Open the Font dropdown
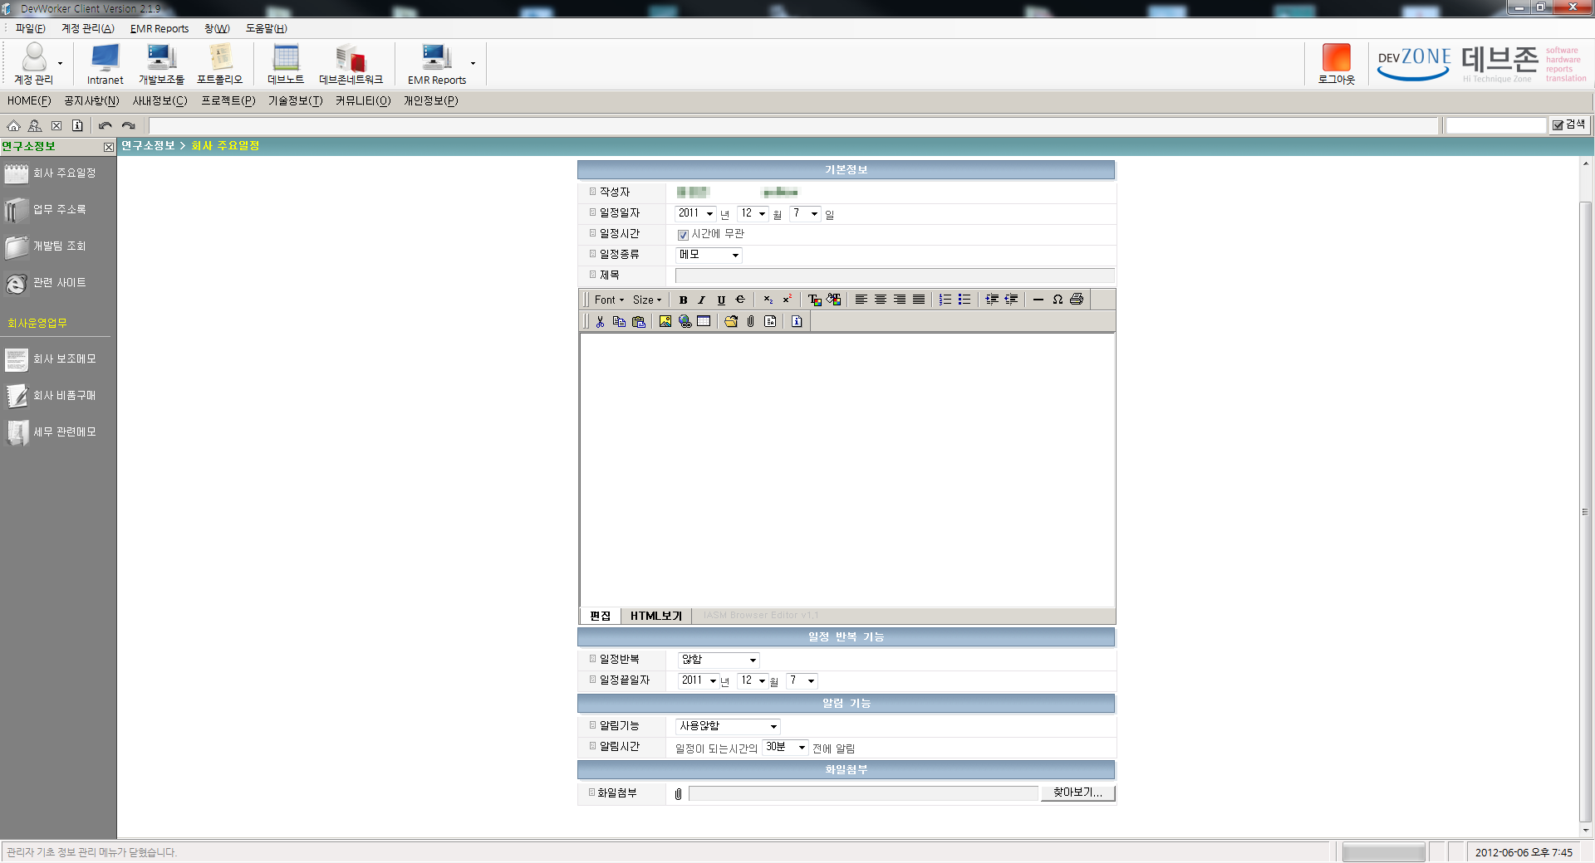 pyautogui.click(x=609, y=300)
